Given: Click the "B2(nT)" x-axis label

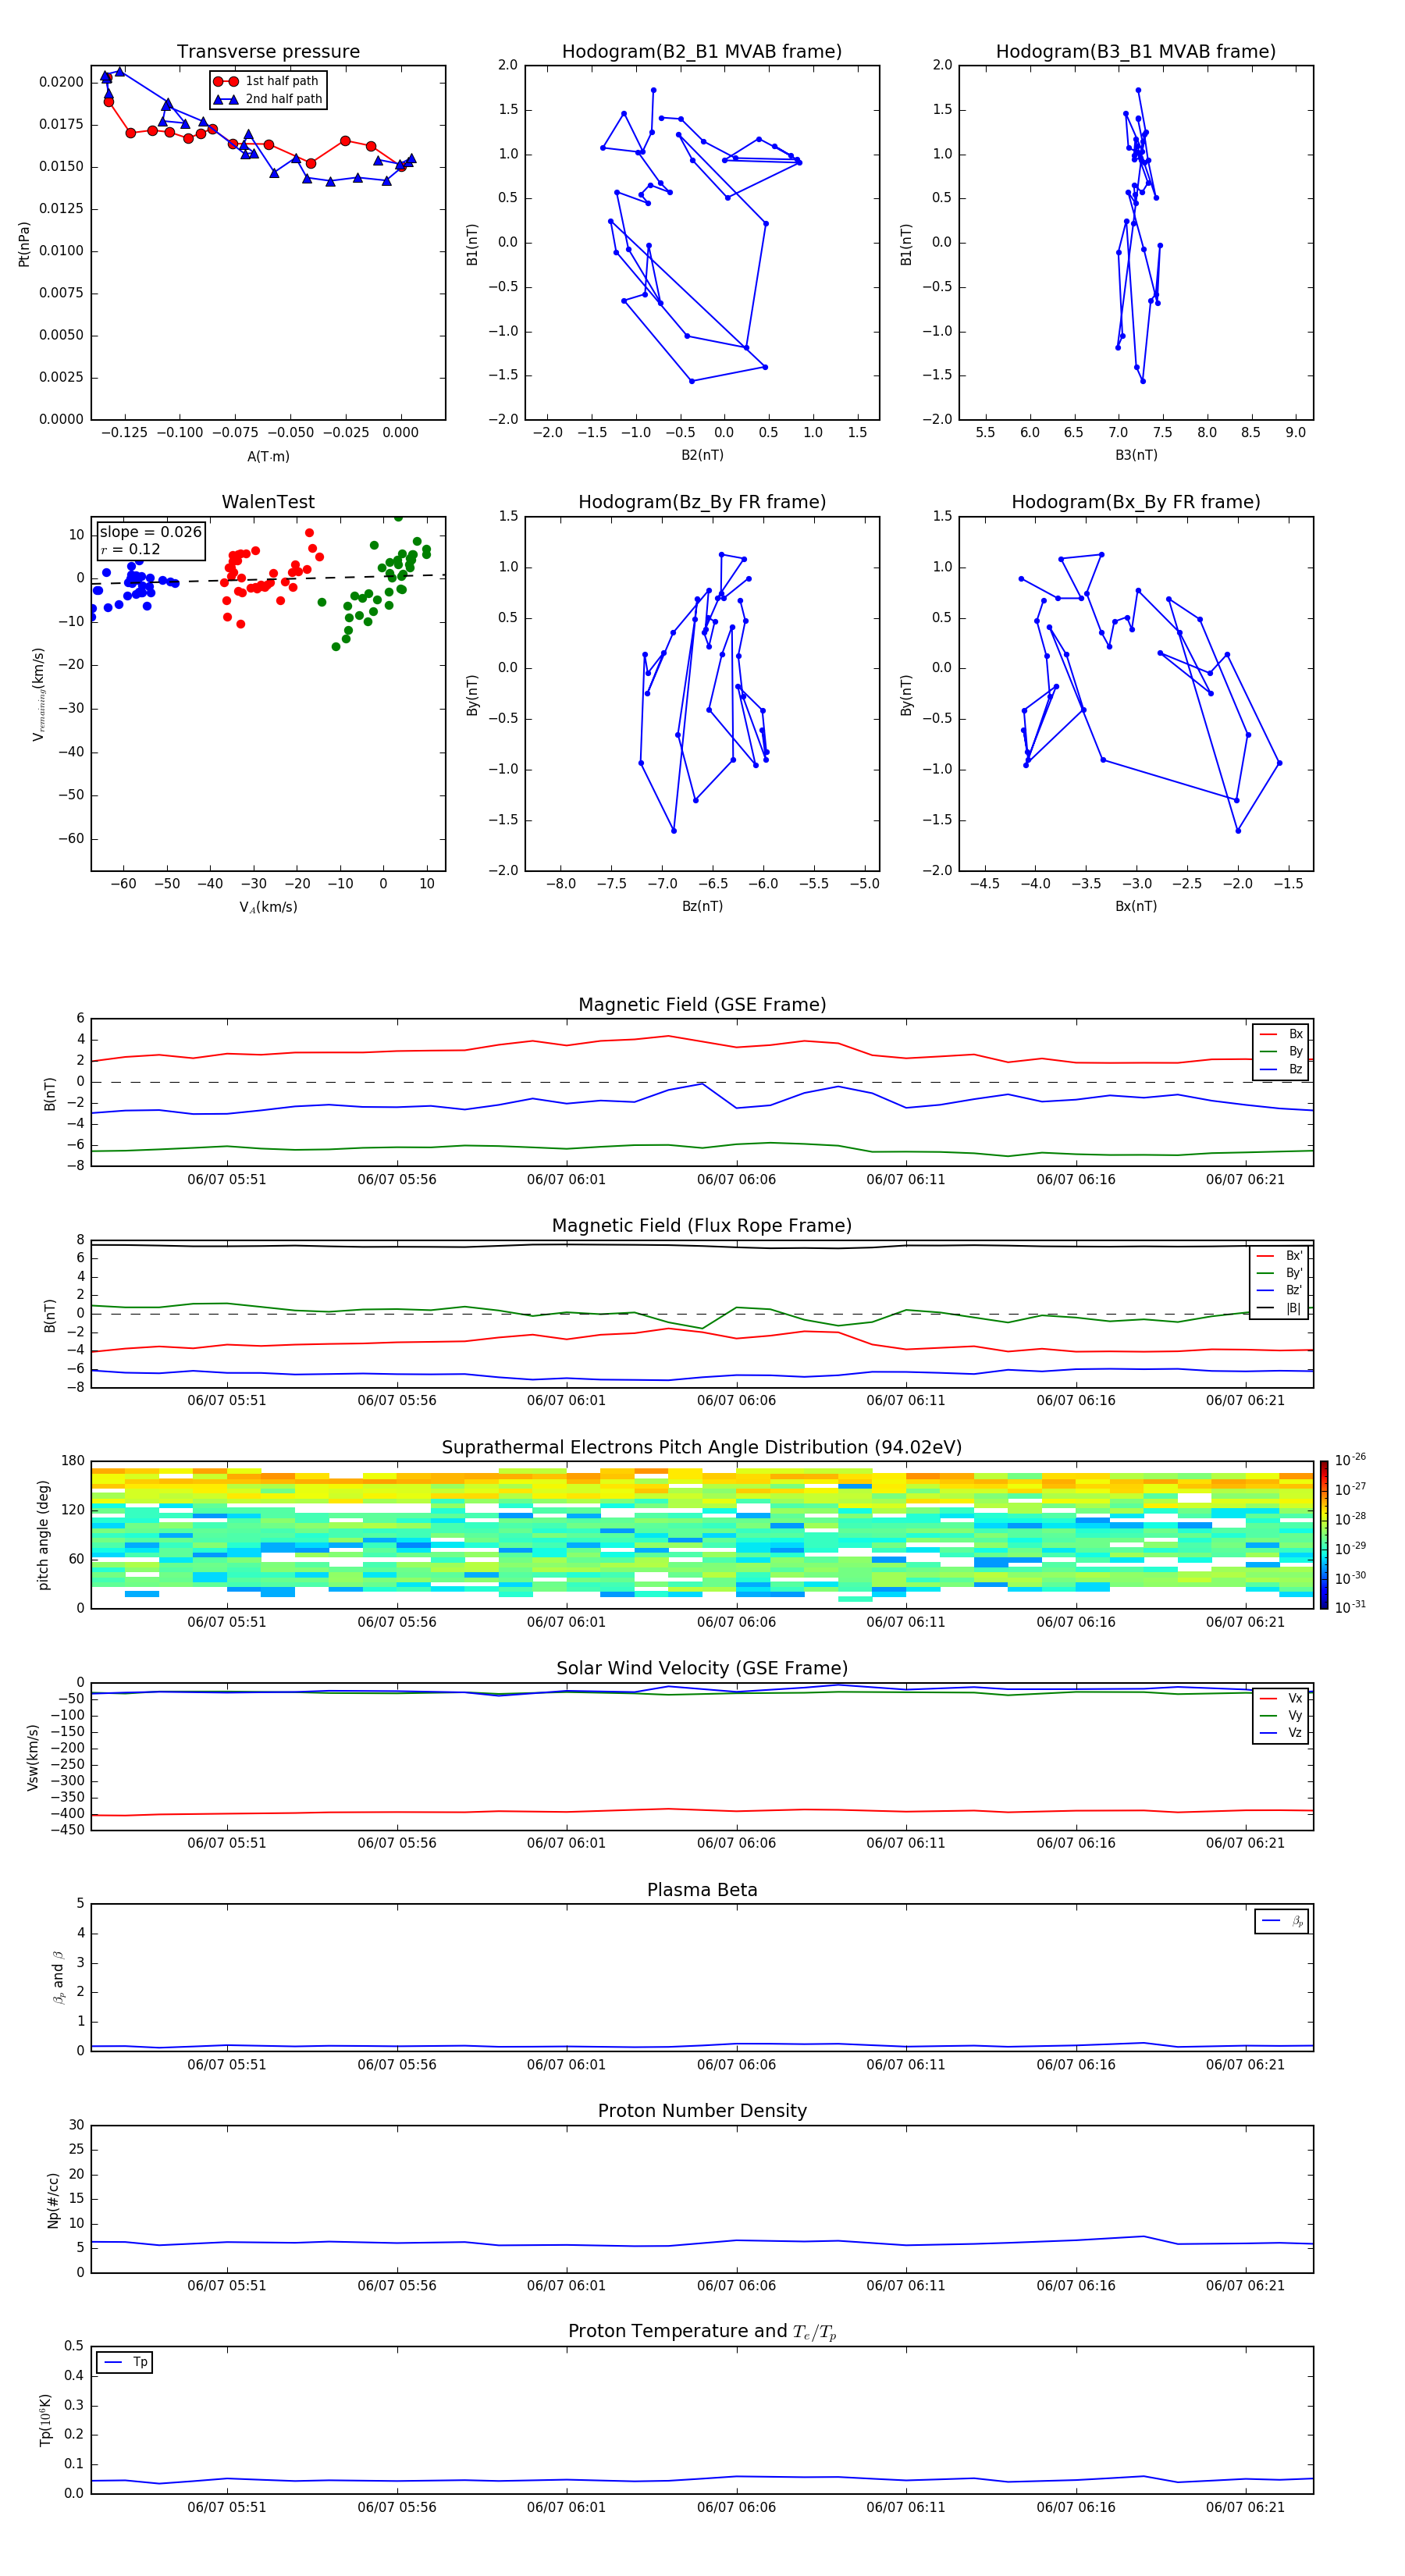Looking at the screenshot, I should pyautogui.click(x=702, y=455).
